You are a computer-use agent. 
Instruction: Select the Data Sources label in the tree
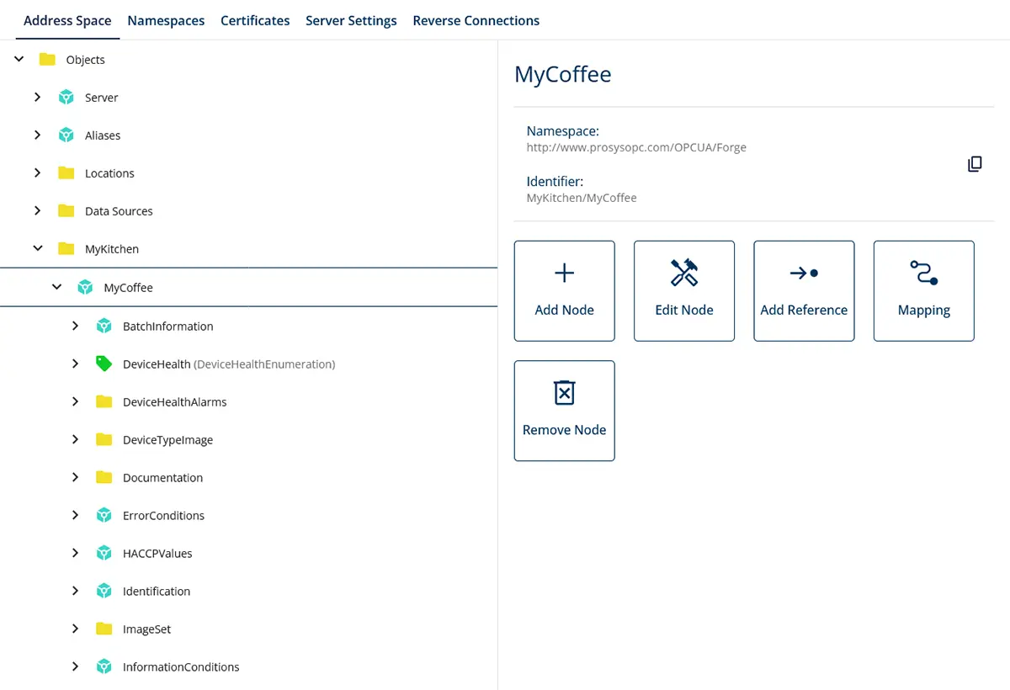tap(119, 211)
